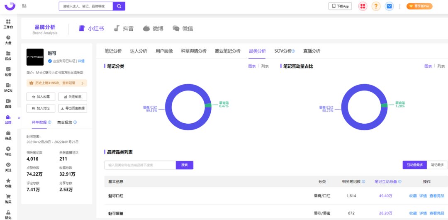
Task: Click the purple search magnifier button
Action: point(119,6)
